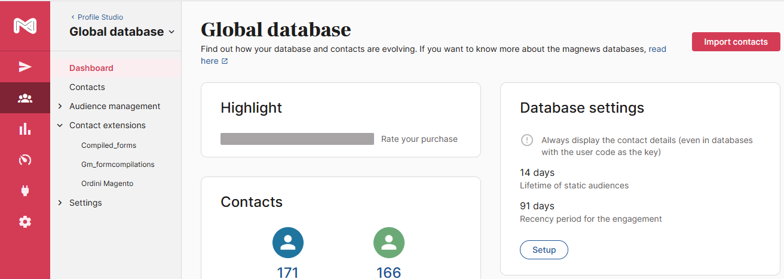784x279 pixels.
Task: Click the speedometer gauge icon
Action: point(25,160)
